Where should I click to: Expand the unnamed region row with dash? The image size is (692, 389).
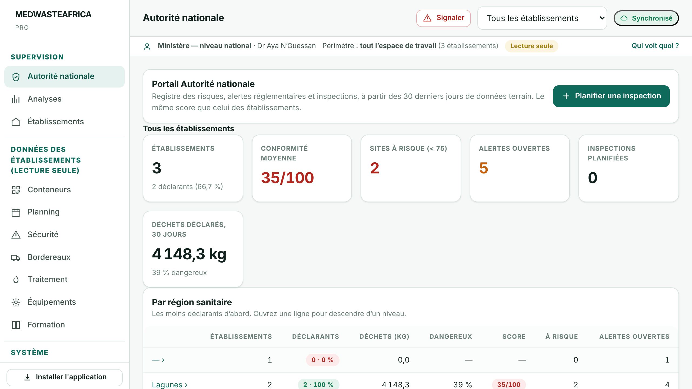click(x=158, y=360)
